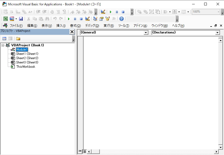Open Find with the binoculars icon
This screenshot has height=155, width=224.
47,19
